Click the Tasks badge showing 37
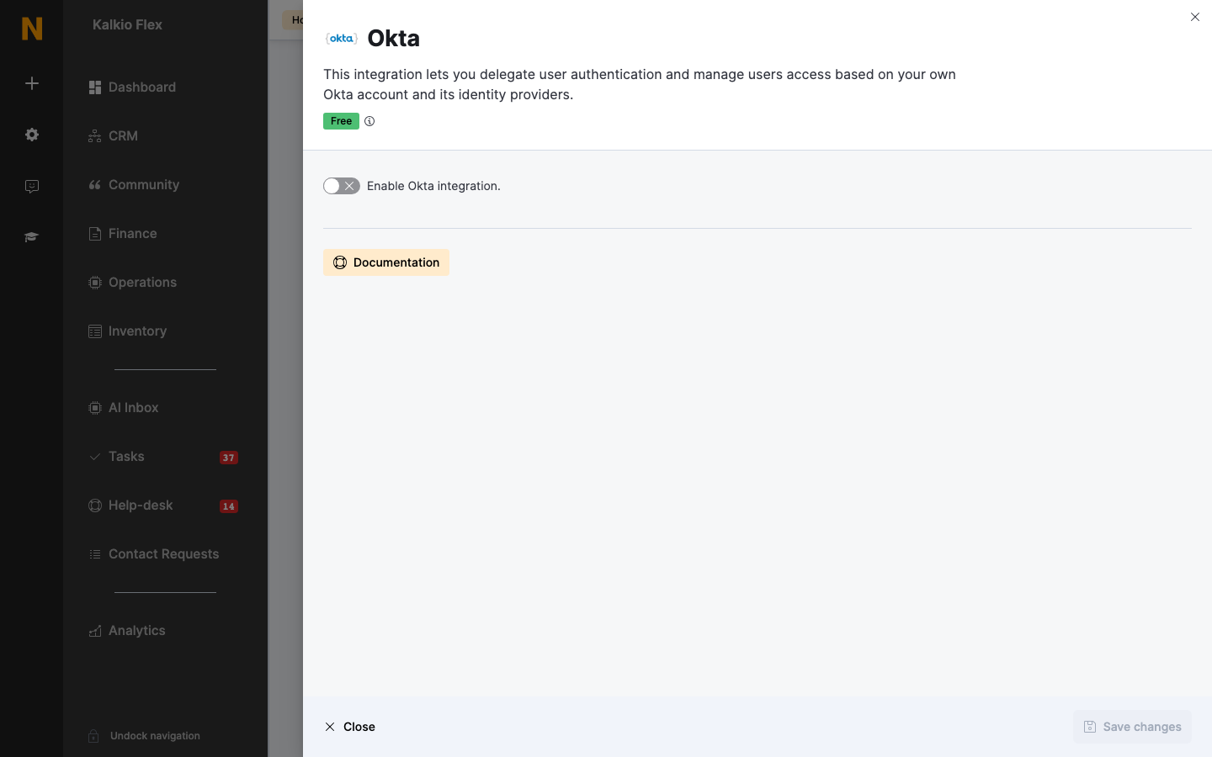1212x757 pixels. pyautogui.click(x=229, y=458)
